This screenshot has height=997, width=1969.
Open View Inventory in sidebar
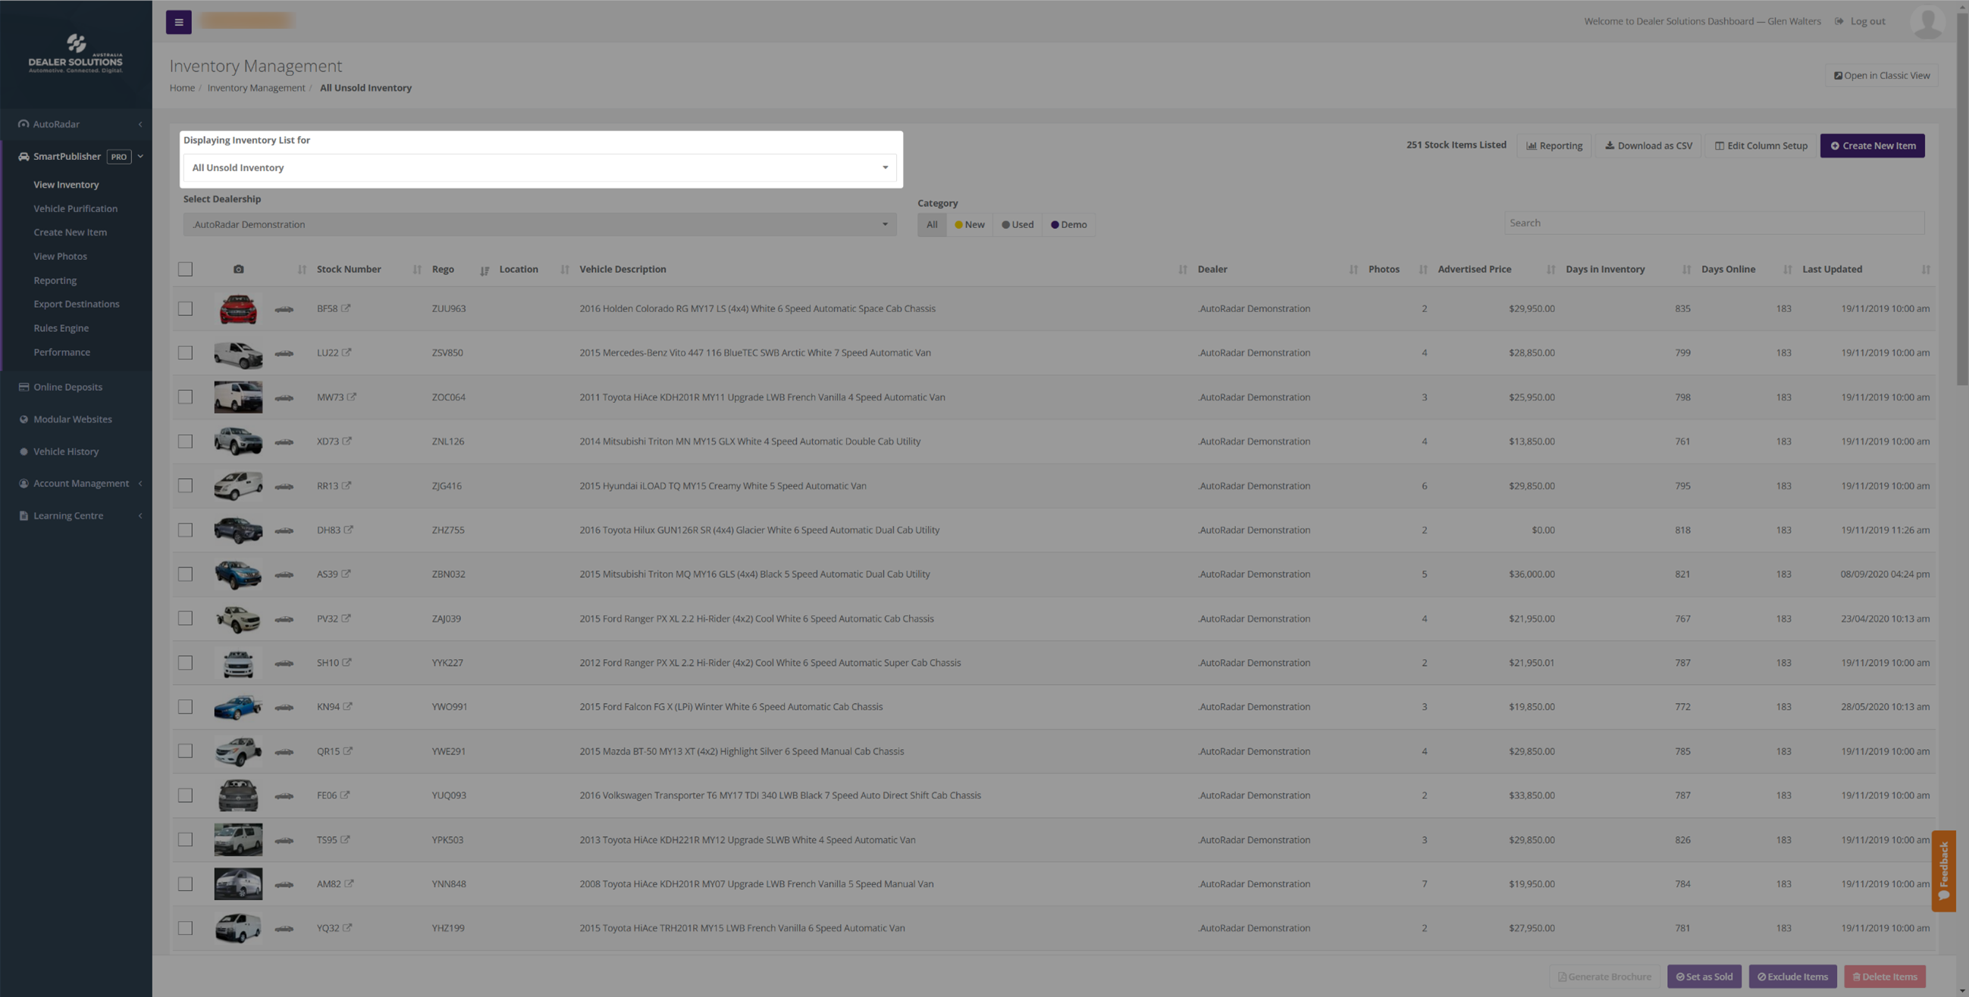[67, 185]
